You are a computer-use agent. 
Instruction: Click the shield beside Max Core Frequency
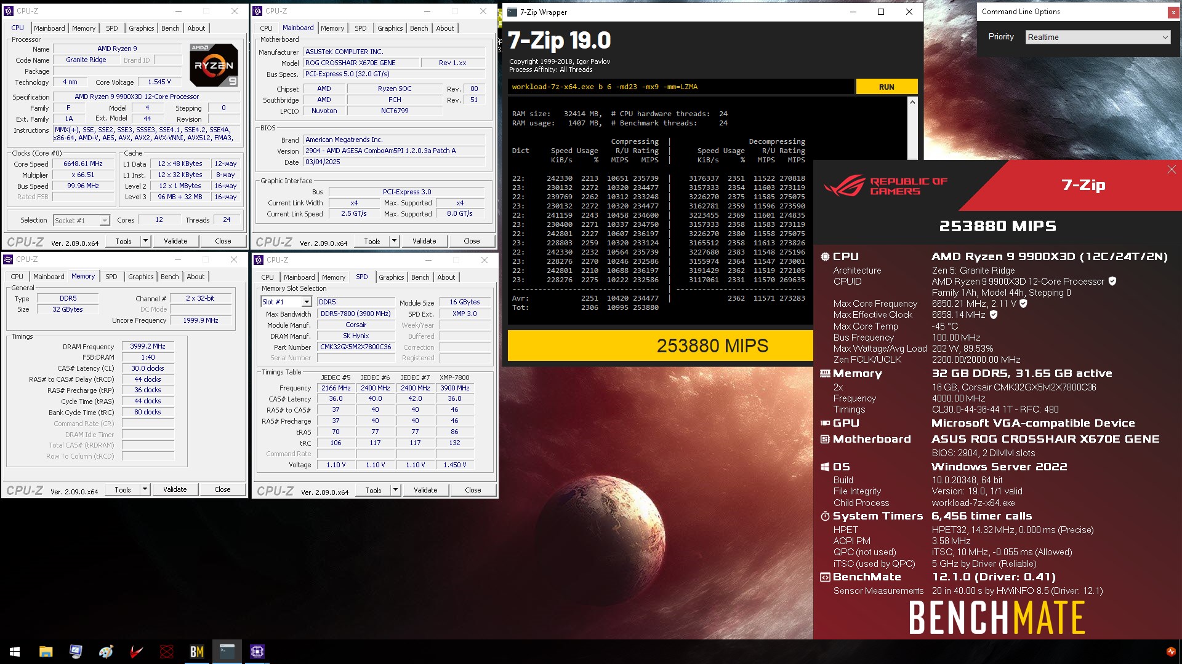click(x=1023, y=304)
